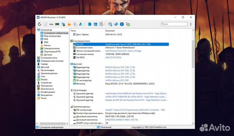Screen dimensions: 234x136
Task: Click the vertical scrollbar down arrow
Action: (x=193, y=123)
